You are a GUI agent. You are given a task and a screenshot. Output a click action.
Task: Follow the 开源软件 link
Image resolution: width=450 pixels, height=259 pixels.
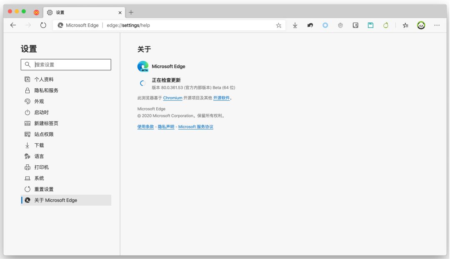pyautogui.click(x=221, y=98)
